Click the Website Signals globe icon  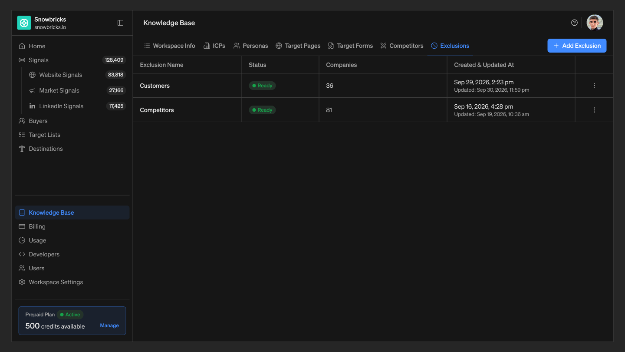coord(32,75)
